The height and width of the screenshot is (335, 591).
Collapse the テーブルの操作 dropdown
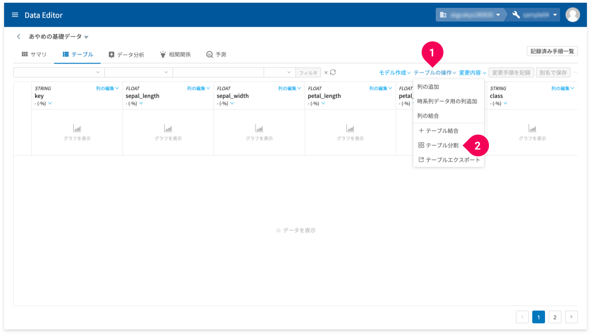(x=434, y=72)
